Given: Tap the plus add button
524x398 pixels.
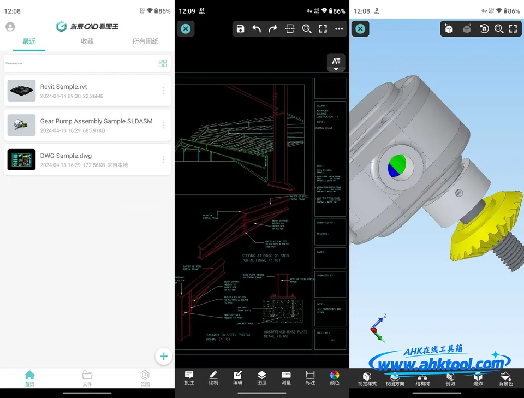Looking at the screenshot, I should (x=164, y=356).
